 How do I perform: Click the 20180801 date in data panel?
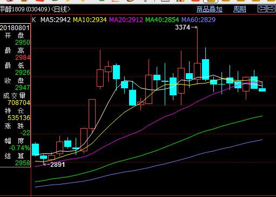[15, 28]
